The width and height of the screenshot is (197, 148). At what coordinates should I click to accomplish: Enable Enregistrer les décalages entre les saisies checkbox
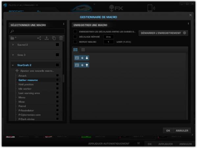[75, 32]
